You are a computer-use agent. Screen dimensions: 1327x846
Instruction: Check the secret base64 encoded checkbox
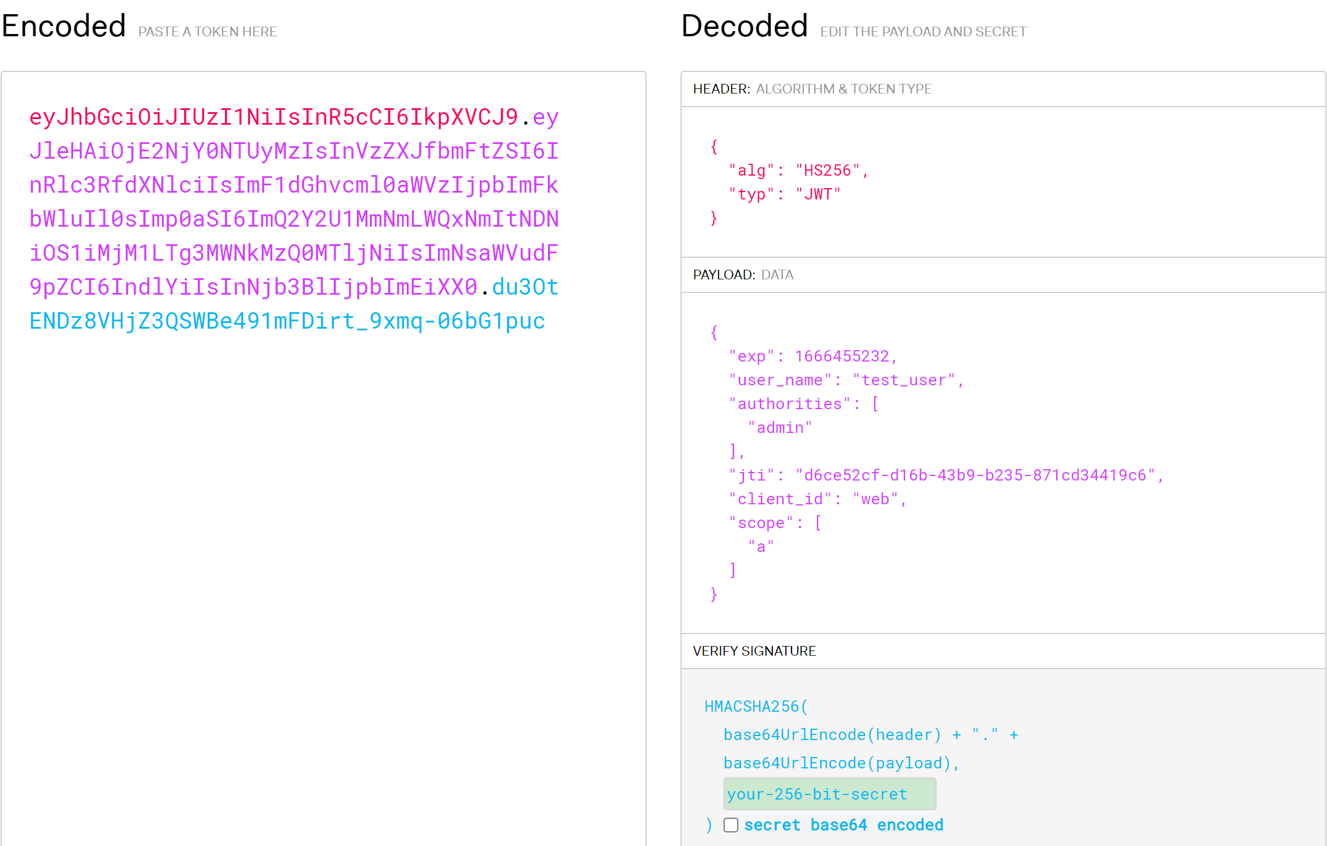[x=731, y=825]
